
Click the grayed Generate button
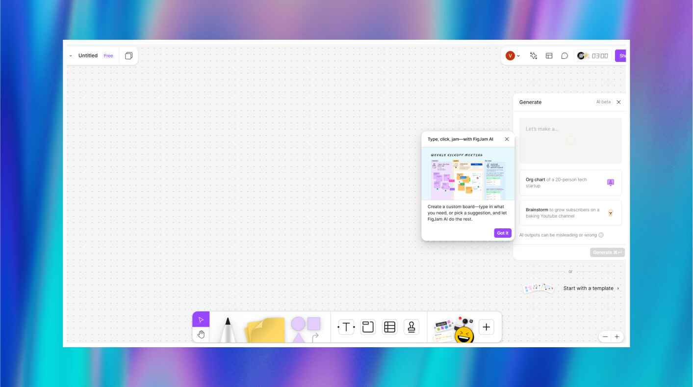tap(607, 252)
